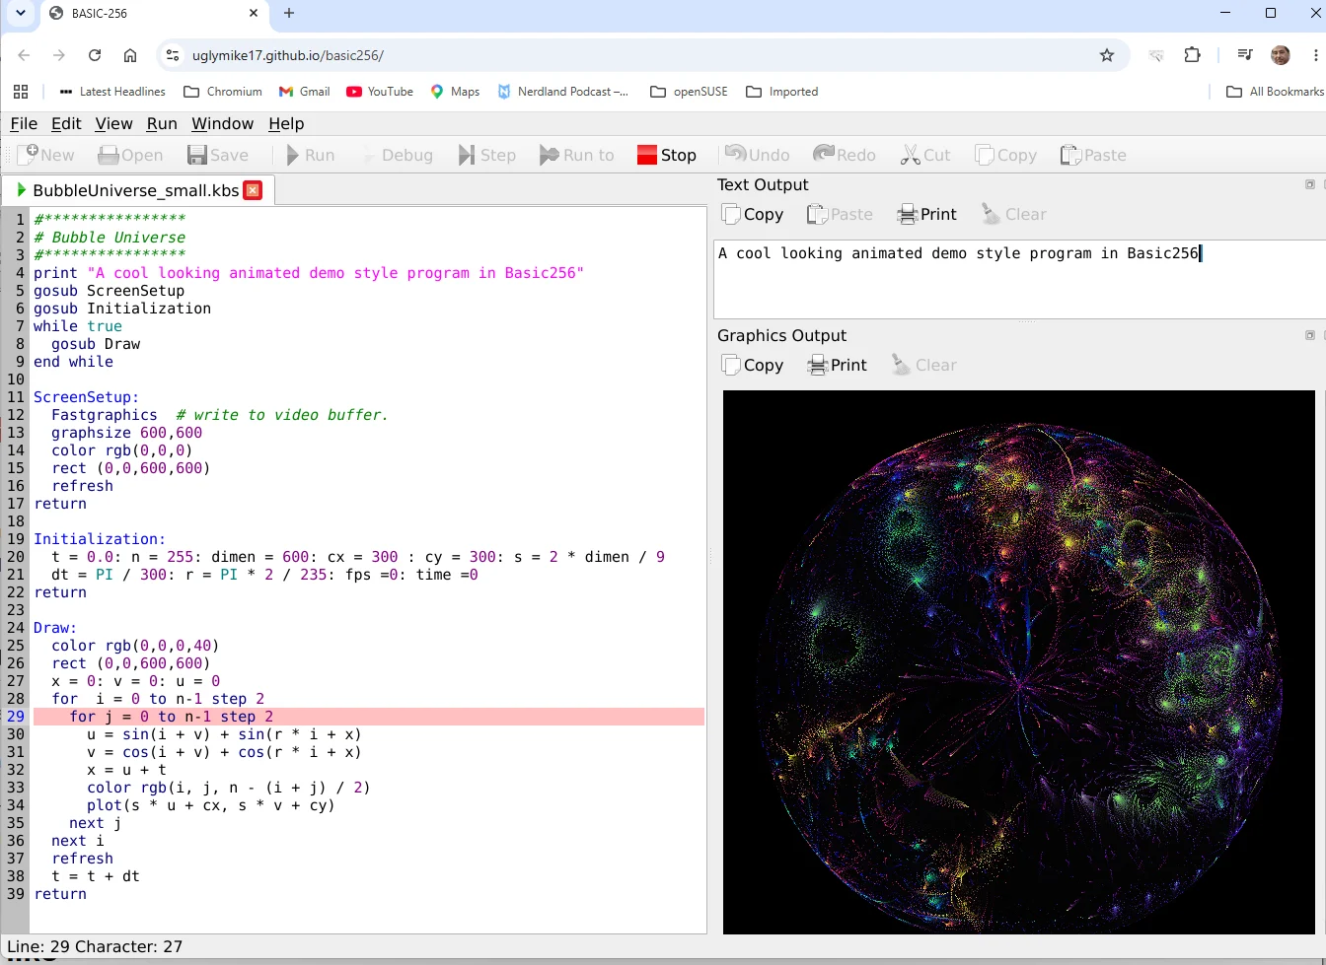Screen dimensions: 1326x965
Task: Open the Edit menu
Action: (66, 123)
